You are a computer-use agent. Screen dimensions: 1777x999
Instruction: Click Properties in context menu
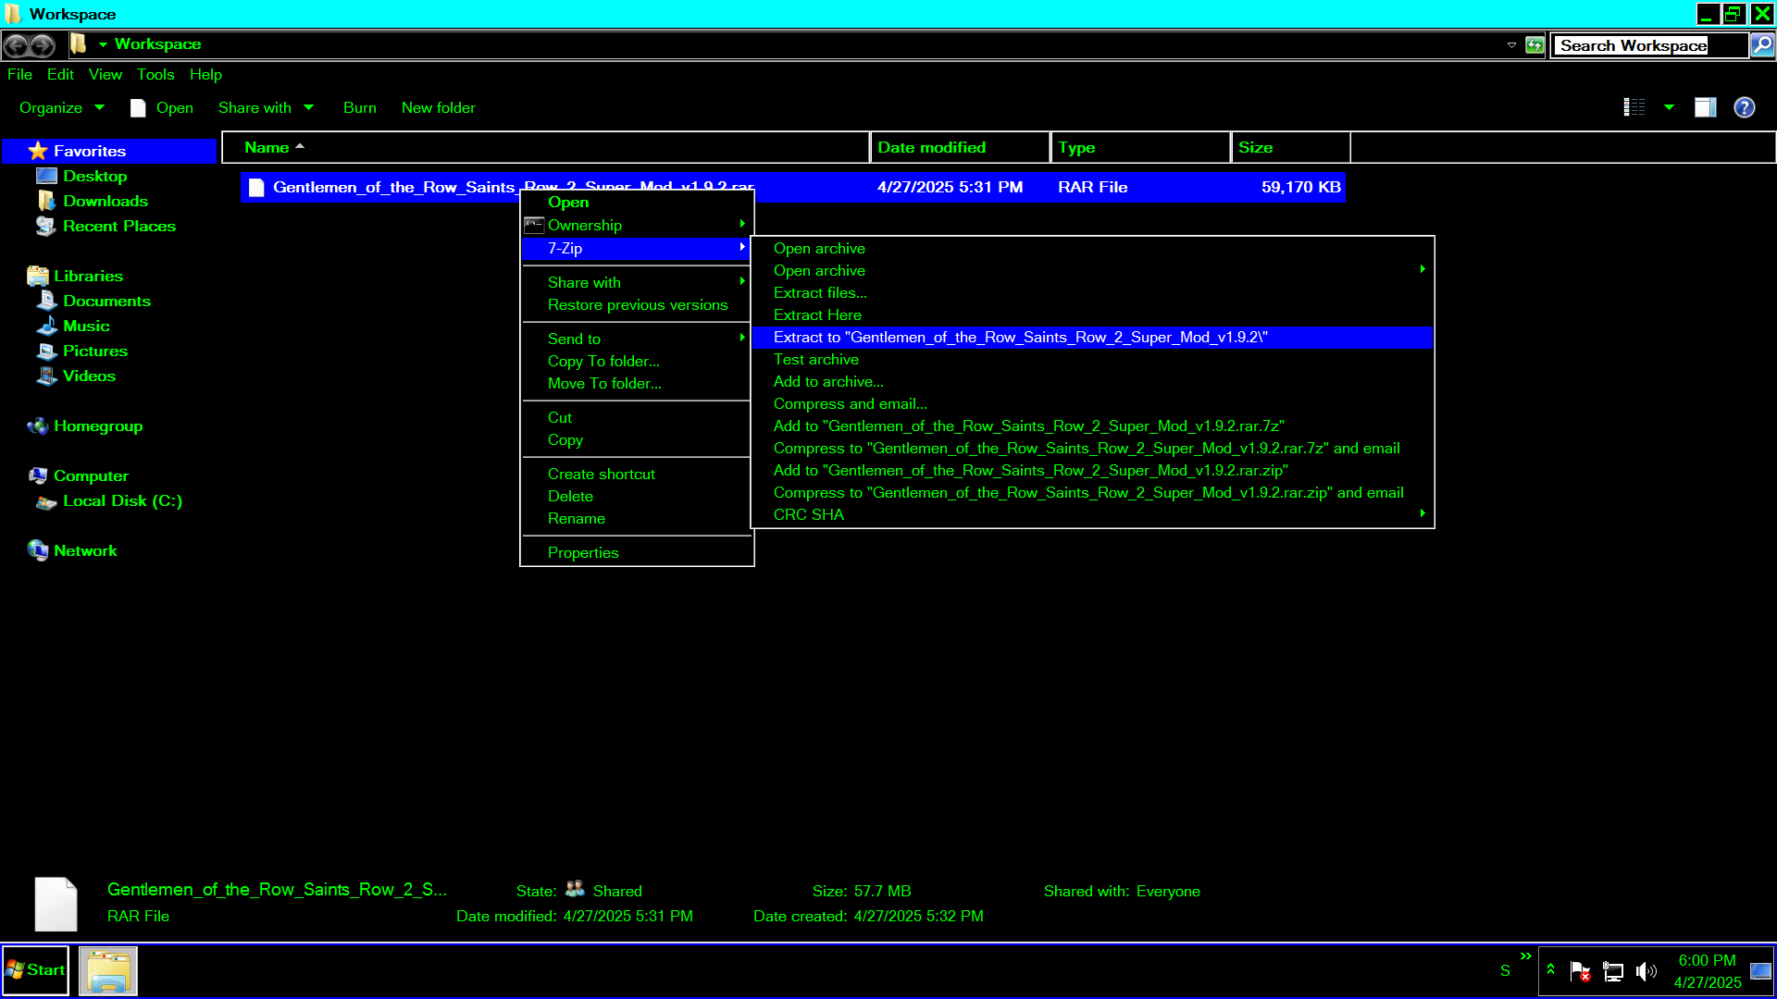(637, 553)
